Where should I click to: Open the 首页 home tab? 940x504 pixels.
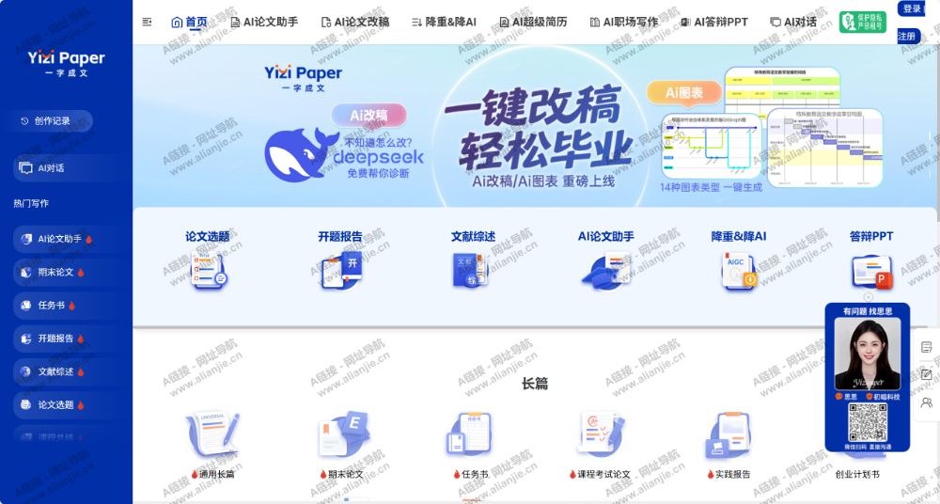coord(190,23)
